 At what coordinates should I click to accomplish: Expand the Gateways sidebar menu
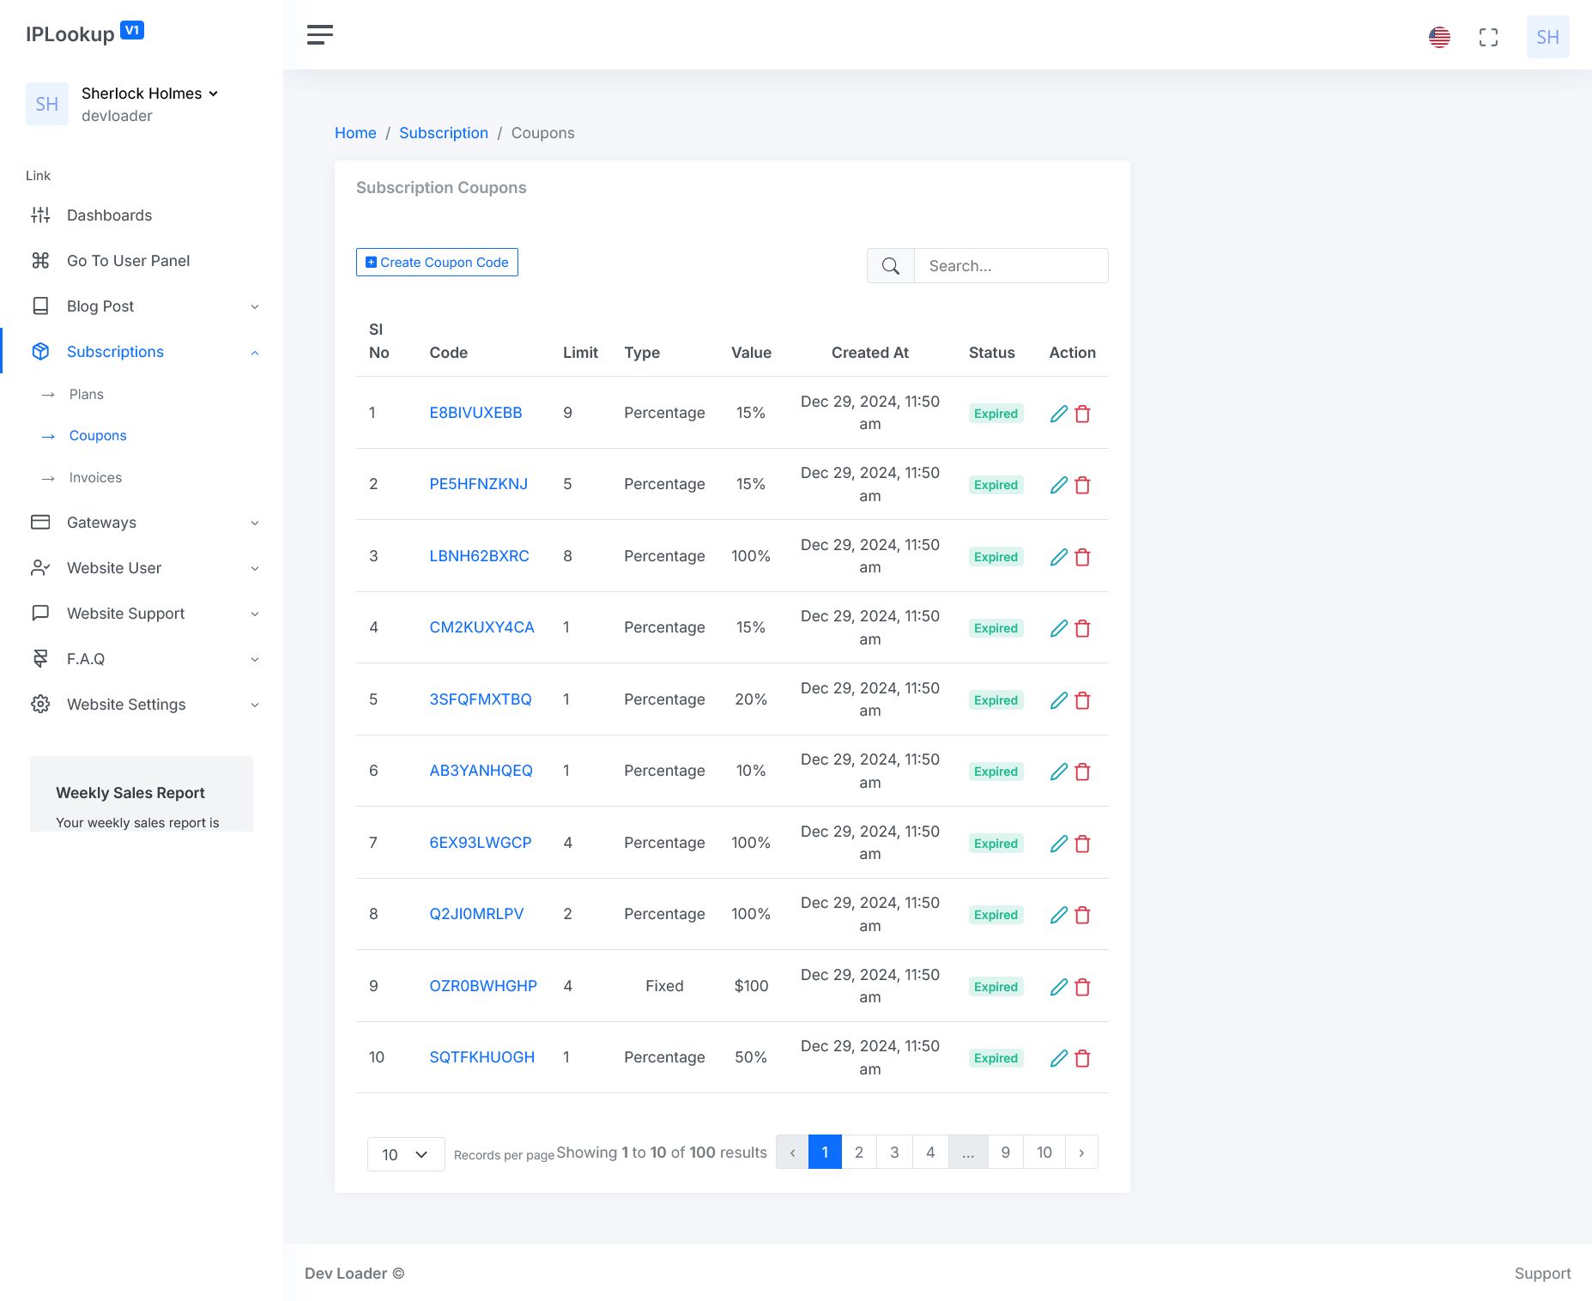click(144, 523)
